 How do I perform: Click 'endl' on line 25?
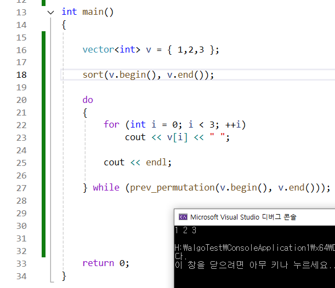click(156, 163)
